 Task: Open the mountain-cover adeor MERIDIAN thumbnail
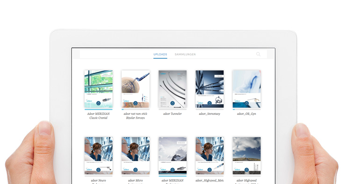tap(172, 156)
